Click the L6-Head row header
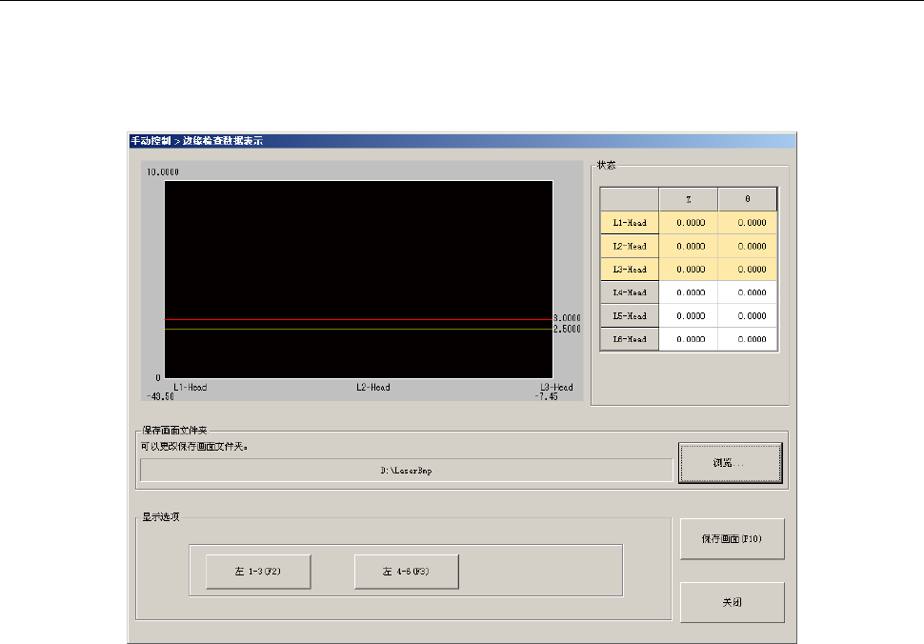 pos(630,339)
